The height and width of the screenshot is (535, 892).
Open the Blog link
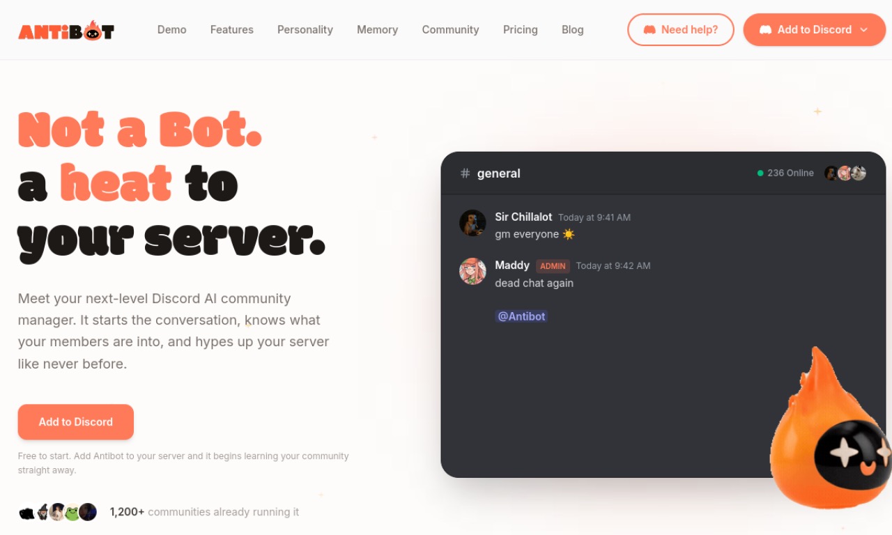(573, 29)
